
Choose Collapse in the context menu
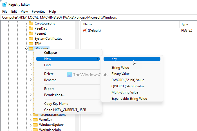point(68,53)
